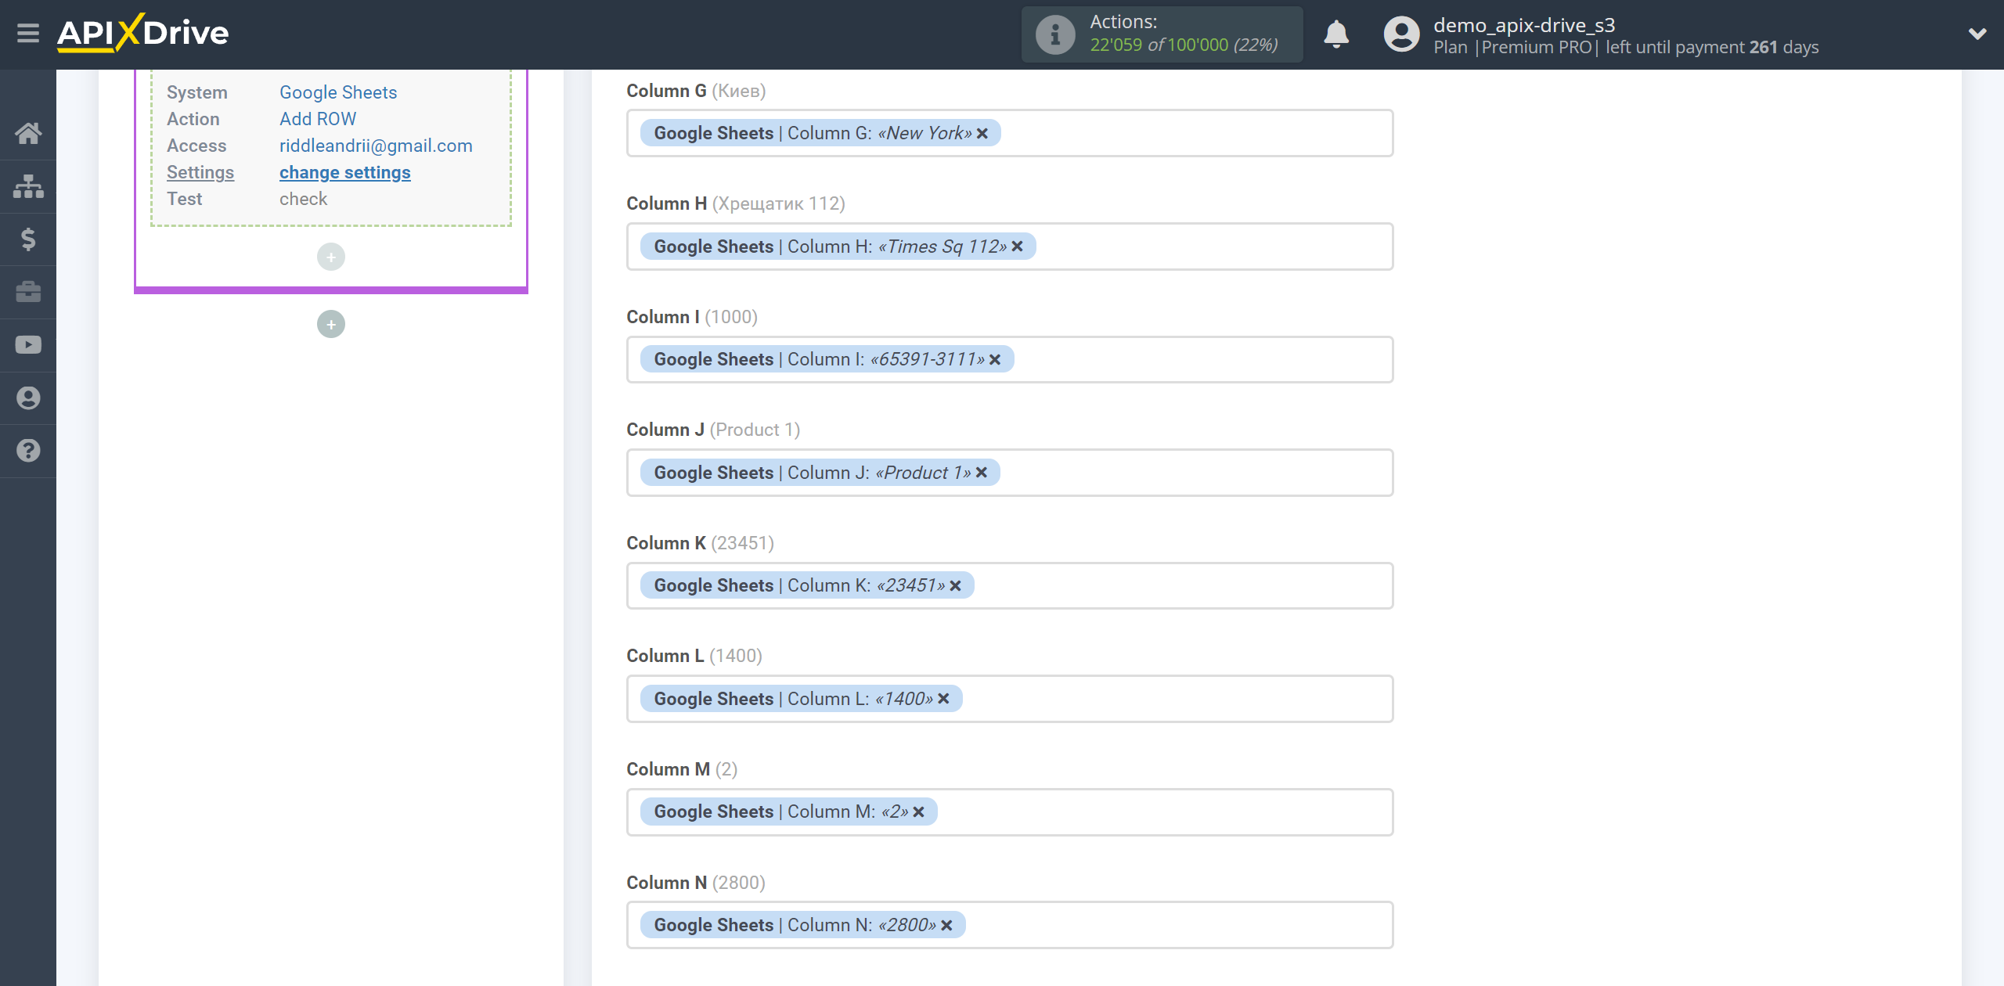This screenshot has width=2004, height=986.
Task: Click the change settings link
Action: (345, 172)
